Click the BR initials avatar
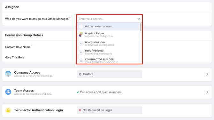The height and width of the screenshot is (120, 214). (81, 52)
